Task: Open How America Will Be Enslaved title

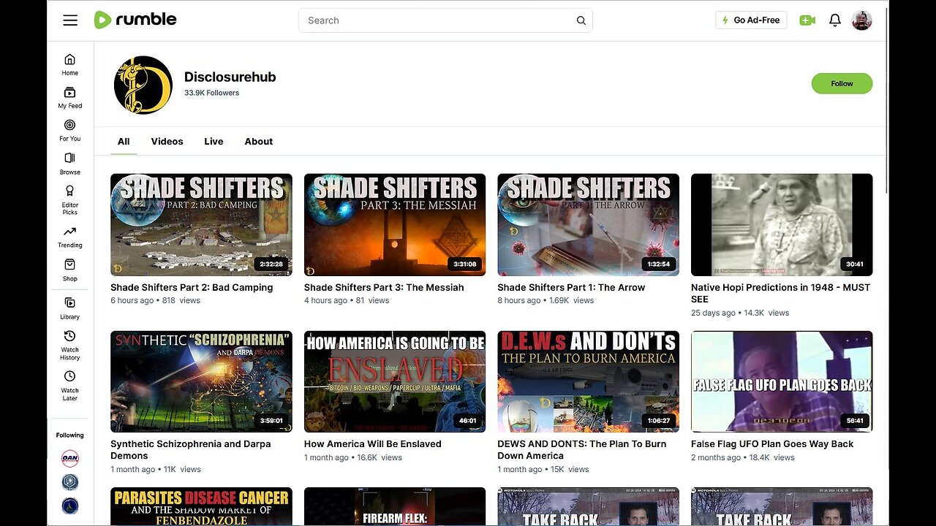Action: tap(373, 444)
